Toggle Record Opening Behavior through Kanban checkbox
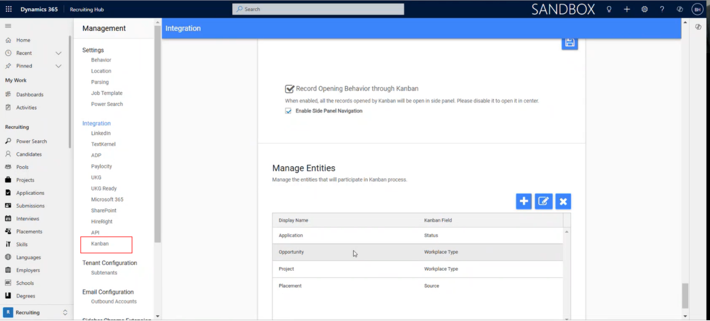 pyautogui.click(x=290, y=89)
